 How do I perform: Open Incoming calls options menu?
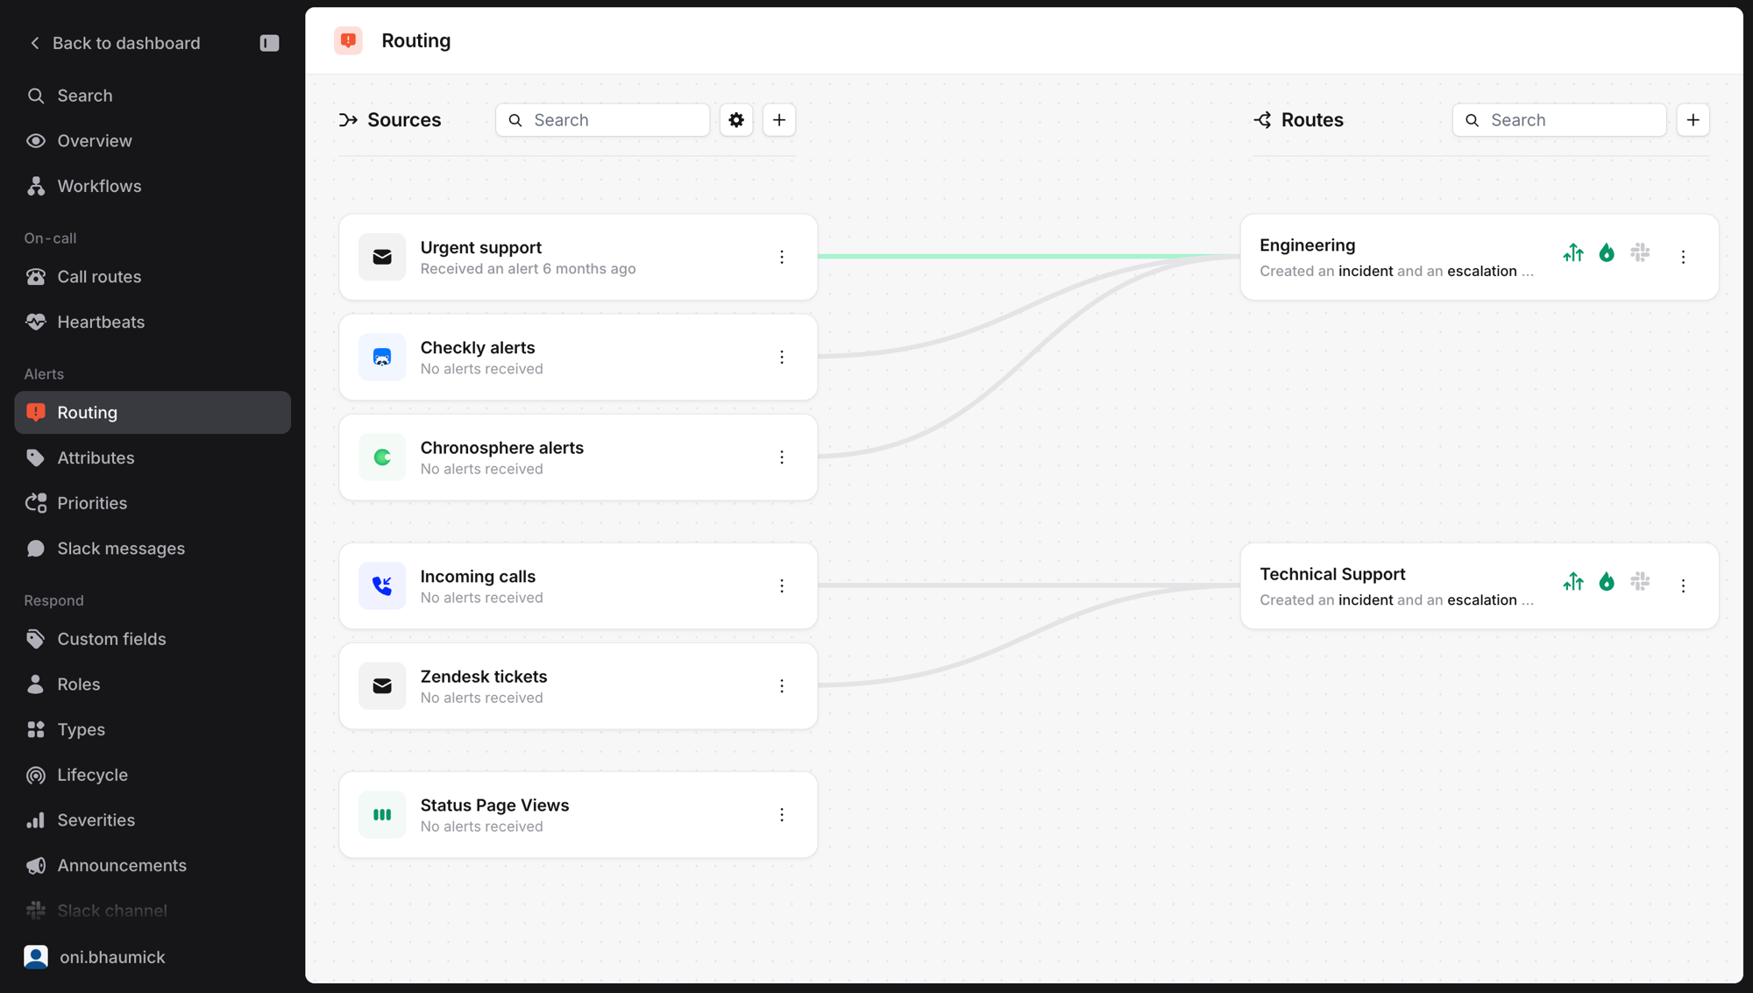pyautogui.click(x=782, y=585)
